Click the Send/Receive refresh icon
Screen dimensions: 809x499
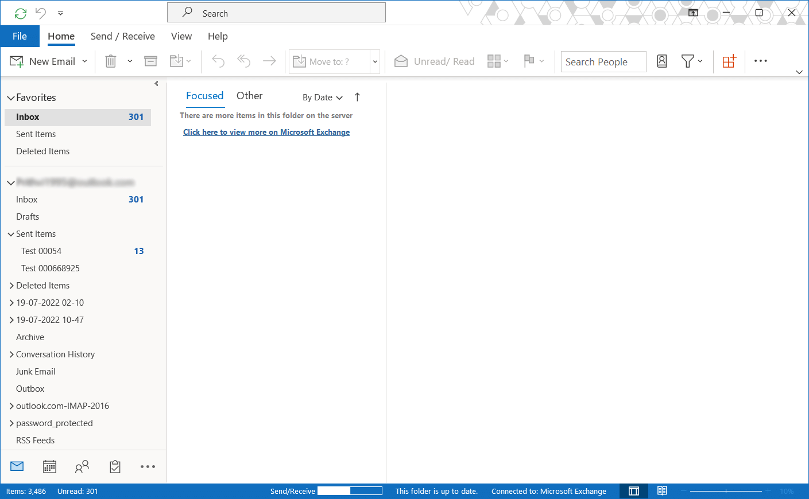tap(21, 12)
